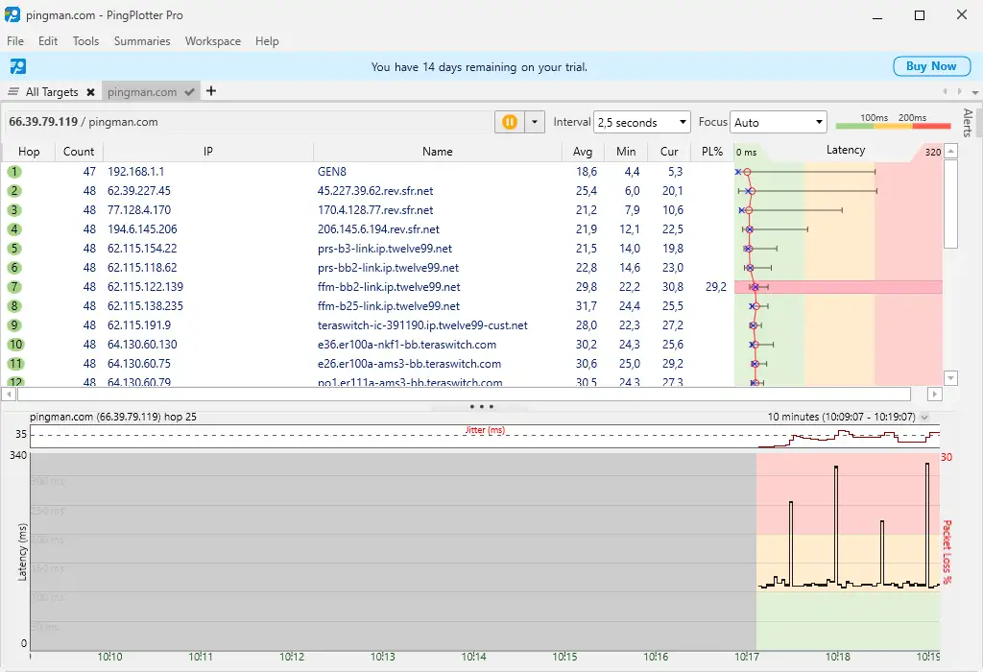This screenshot has height=672, width=983.
Task: Close the All Targets tab
Action: tap(90, 91)
